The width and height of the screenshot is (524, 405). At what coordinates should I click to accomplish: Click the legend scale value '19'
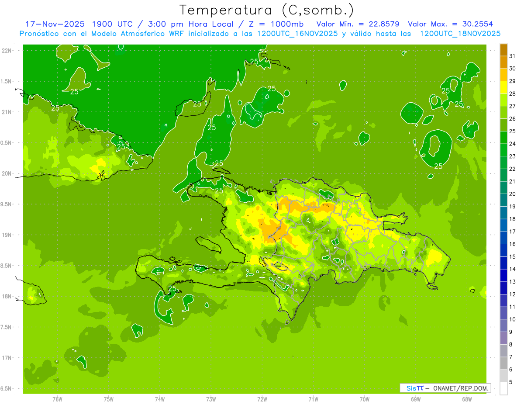(x=513, y=207)
